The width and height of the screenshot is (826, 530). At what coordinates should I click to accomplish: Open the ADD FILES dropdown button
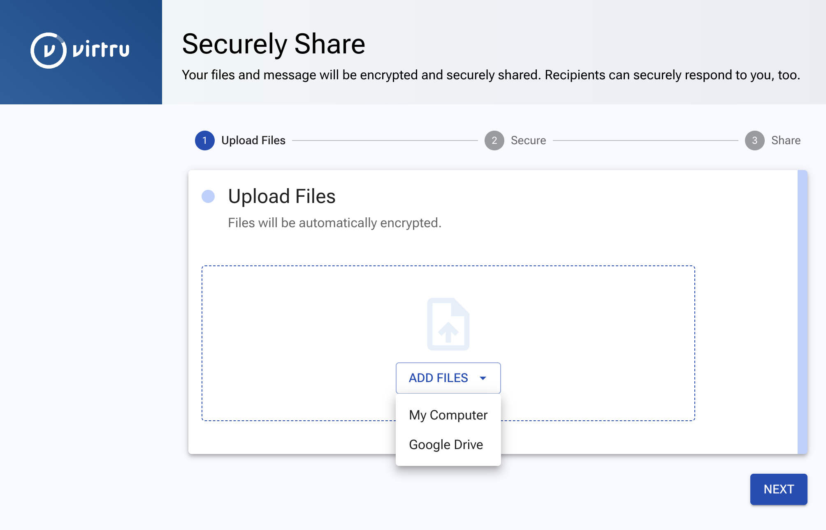point(448,378)
